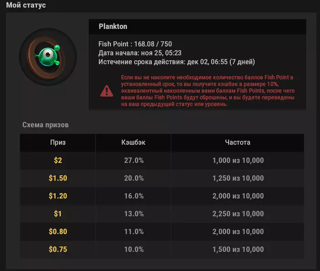
Task: Click the 2,250 из 10,000 frequency cell
Action: pos(238,214)
